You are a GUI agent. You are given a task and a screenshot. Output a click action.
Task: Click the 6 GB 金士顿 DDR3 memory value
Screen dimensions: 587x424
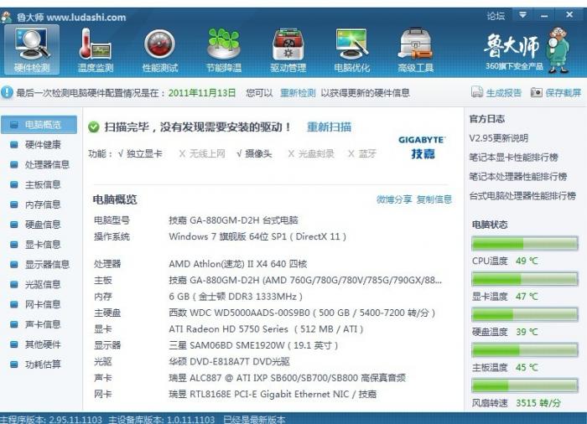coord(236,297)
